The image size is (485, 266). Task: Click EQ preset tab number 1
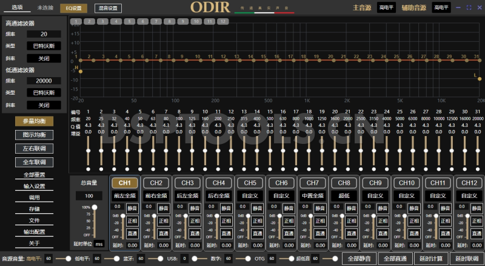[76, 21]
